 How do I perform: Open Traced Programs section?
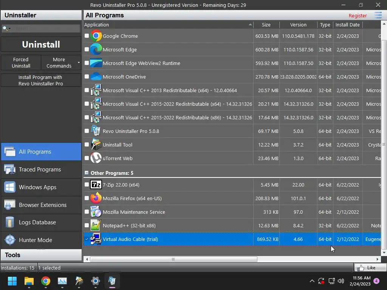coord(41,170)
